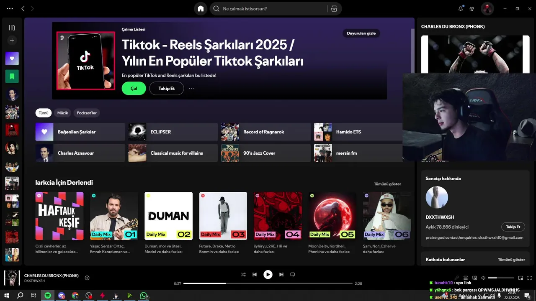Image resolution: width=536 pixels, height=301 pixels.
Task: Open the Record of Ragnarok tile
Action: [266, 132]
